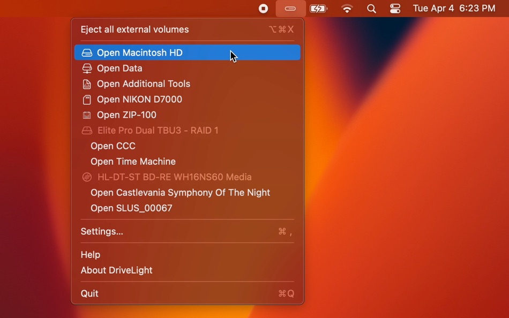Click Elite Pro Dual TBU3 - RAID 1 header

pyautogui.click(x=188, y=131)
